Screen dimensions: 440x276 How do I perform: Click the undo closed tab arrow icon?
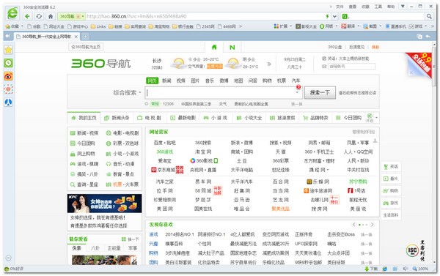point(428,37)
